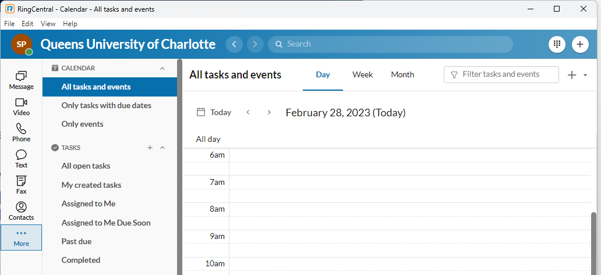Click the SP profile avatar

point(22,44)
